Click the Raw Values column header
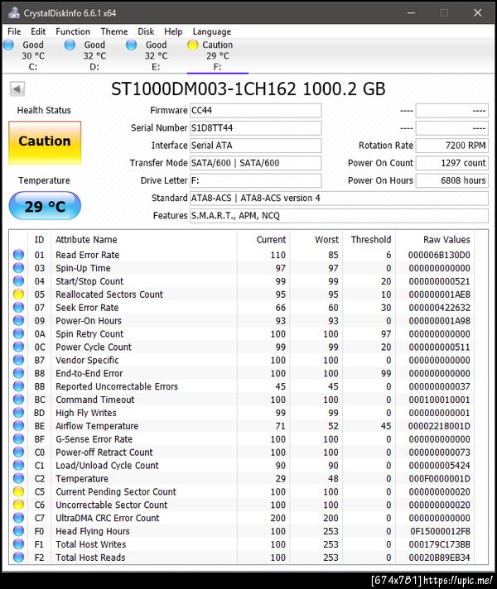This screenshot has width=497, height=589. click(446, 240)
